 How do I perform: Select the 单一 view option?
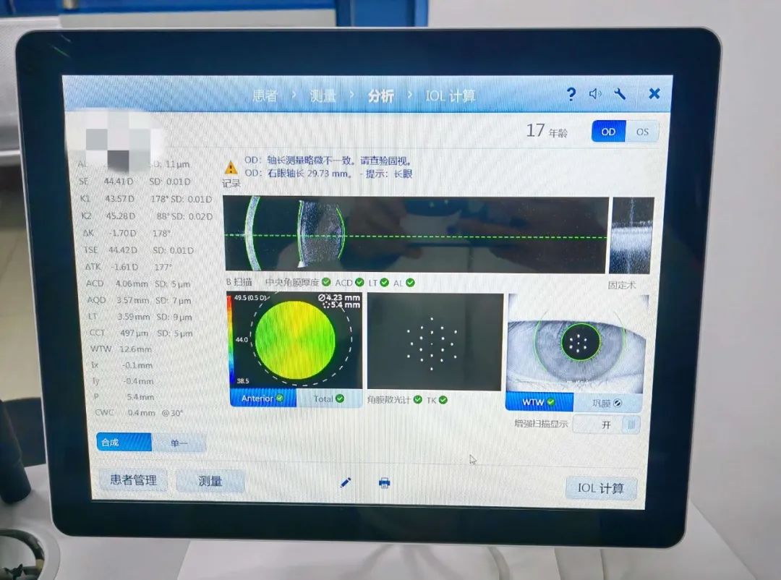[x=179, y=443]
